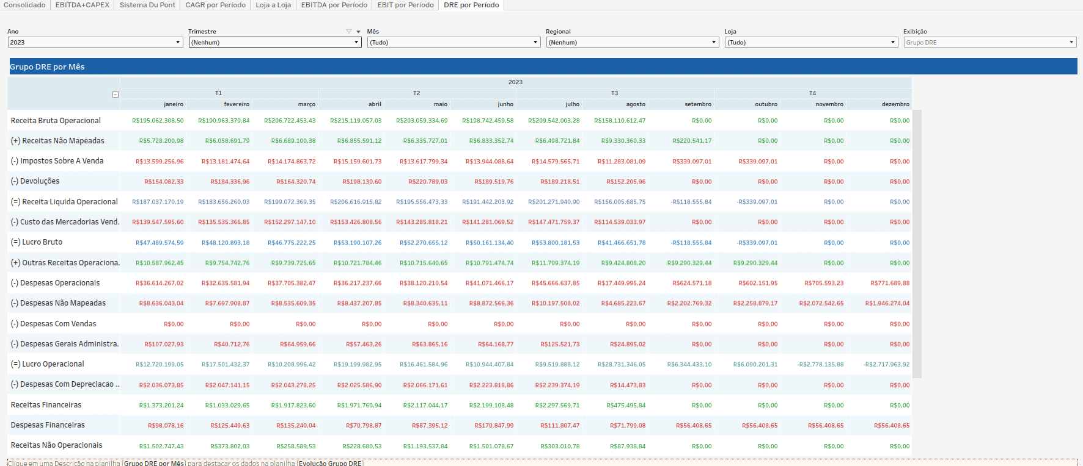1083x466 pixels.
Task: Expand the Trimestre (Nenhum) dropdown
Action: 275,42
